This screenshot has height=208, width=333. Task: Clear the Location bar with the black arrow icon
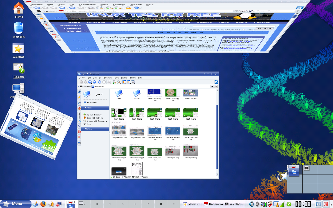[81, 86]
